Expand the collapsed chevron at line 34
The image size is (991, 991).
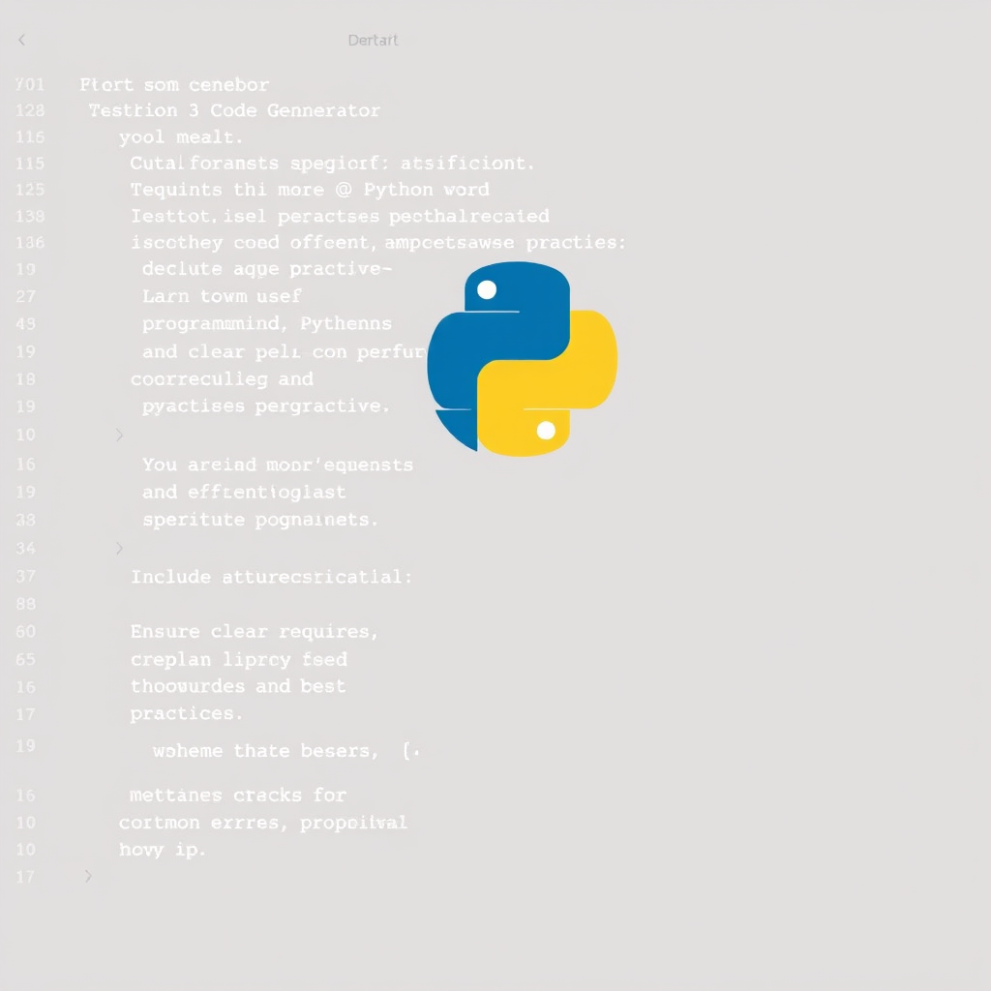point(120,548)
